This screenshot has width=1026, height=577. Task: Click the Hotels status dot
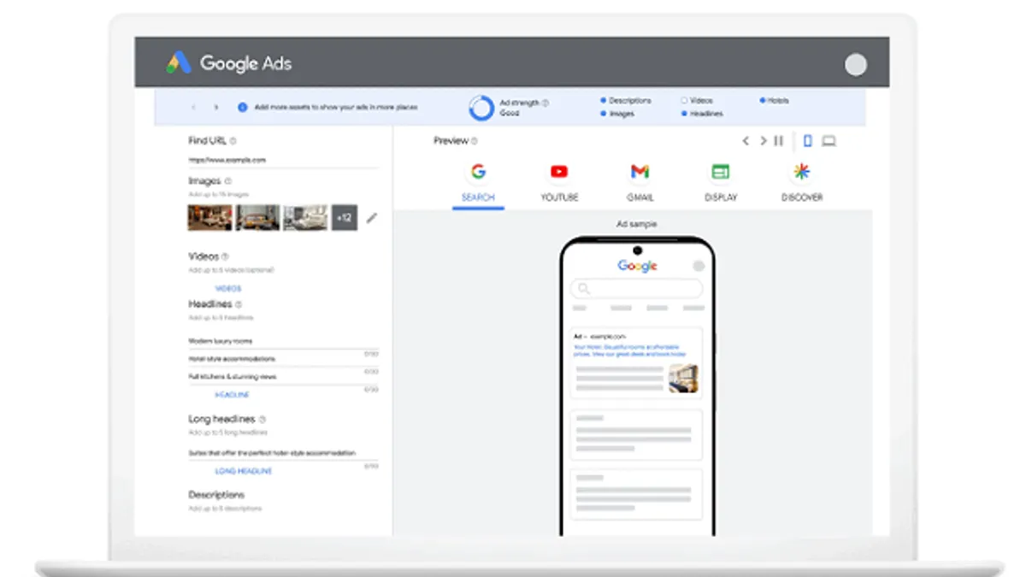pyautogui.click(x=762, y=101)
